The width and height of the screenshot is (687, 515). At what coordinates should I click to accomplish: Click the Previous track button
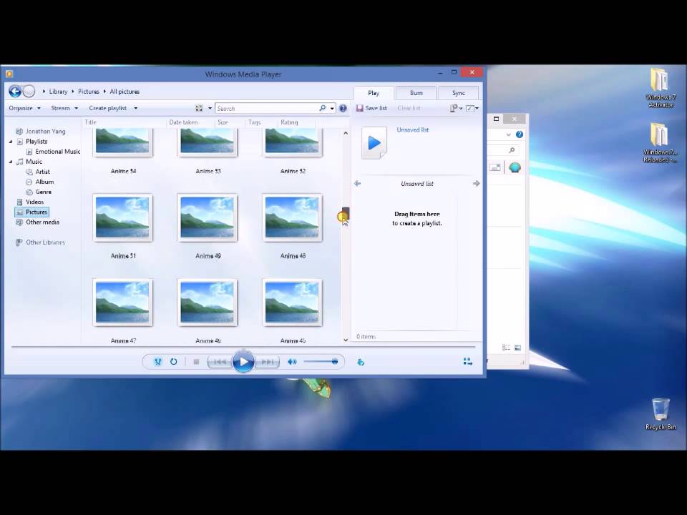pyautogui.click(x=220, y=362)
